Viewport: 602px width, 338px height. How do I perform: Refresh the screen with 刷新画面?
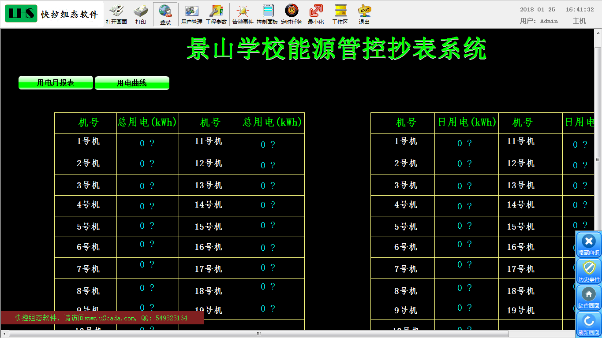(589, 324)
